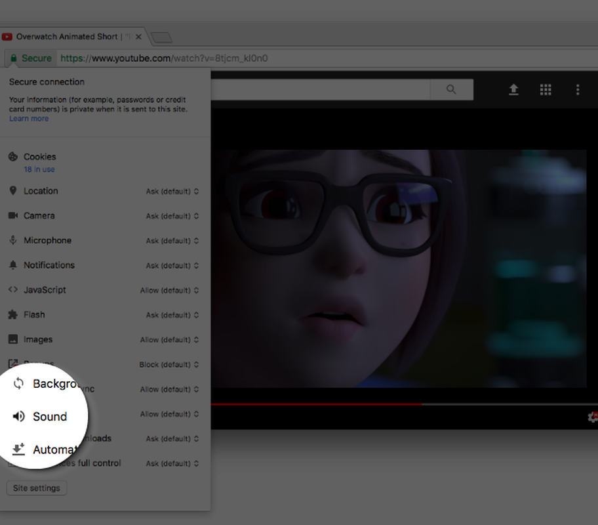
Task: Click the Automatic Downloads icon
Action: 19,450
